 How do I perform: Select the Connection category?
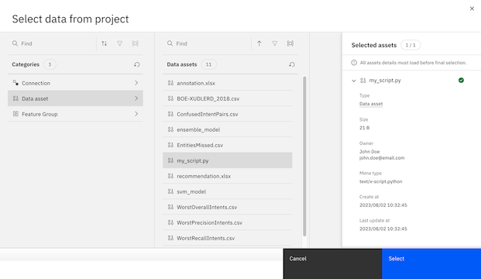[x=75, y=83]
